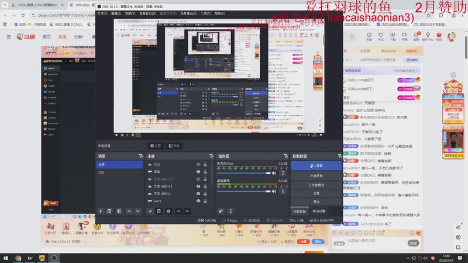Viewport: 468px width, 263px height.
Task: Open 历史 history icon in Douyu header
Action: point(369,37)
